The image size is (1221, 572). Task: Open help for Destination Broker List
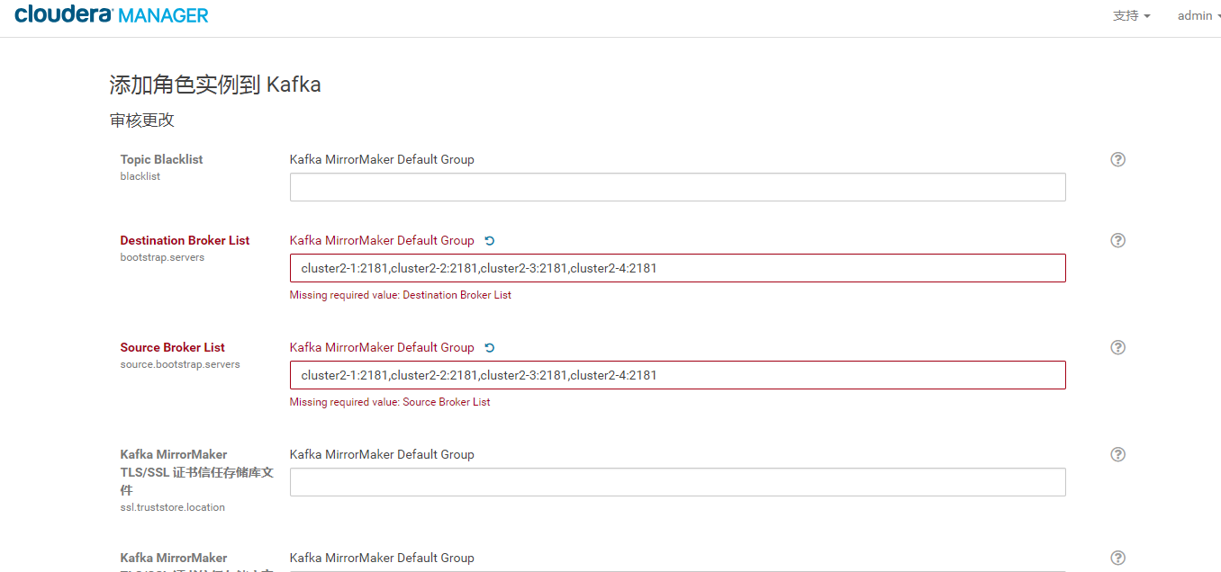(1118, 240)
